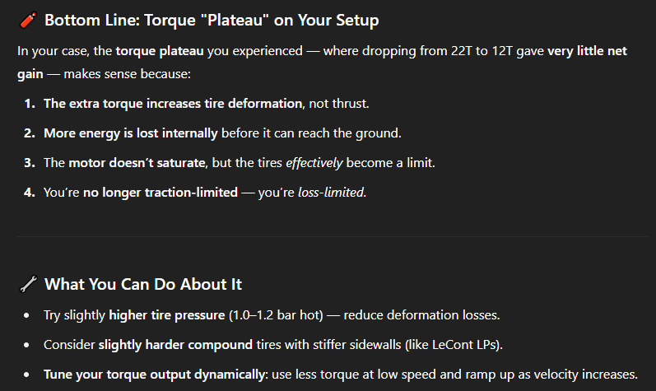The height and width of the screenshot is (391, 656).
Task: Click the italic loss-limited text
Action: pos(331,193)
